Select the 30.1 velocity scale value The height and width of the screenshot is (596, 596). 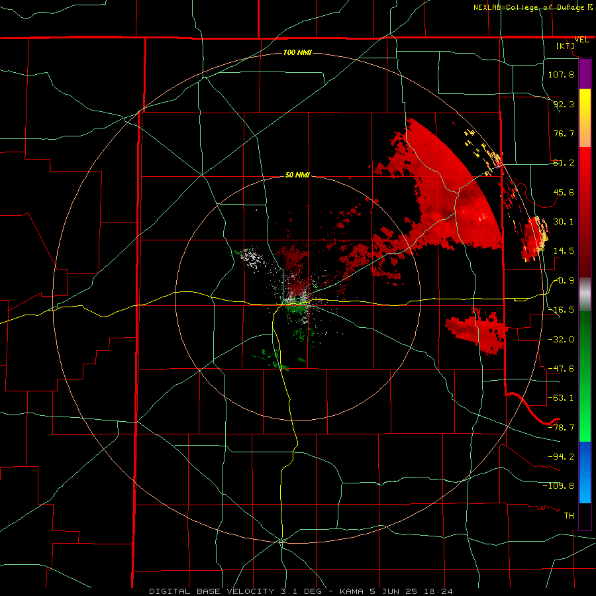click(x=564, y=222)
